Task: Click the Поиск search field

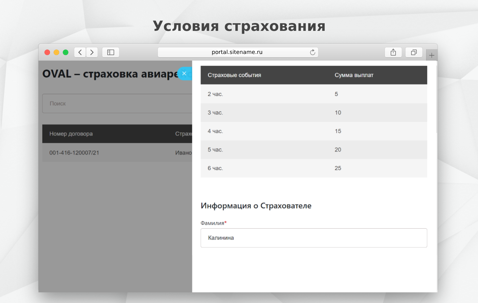Action: click(117, 104)
